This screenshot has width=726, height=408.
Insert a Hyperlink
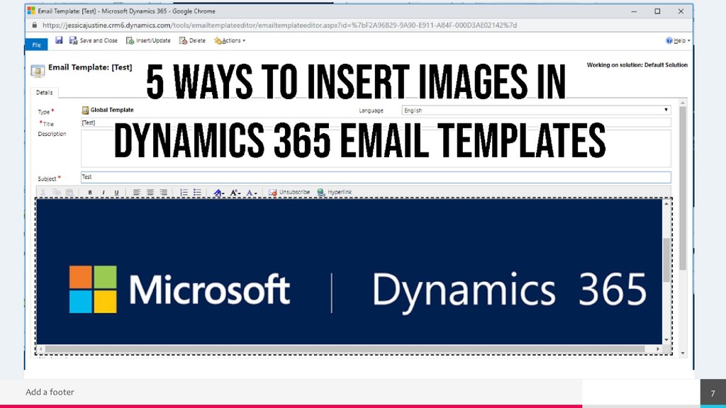coord(335,193)
